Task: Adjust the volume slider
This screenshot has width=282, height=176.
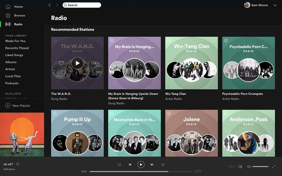Action: [260, 167]
